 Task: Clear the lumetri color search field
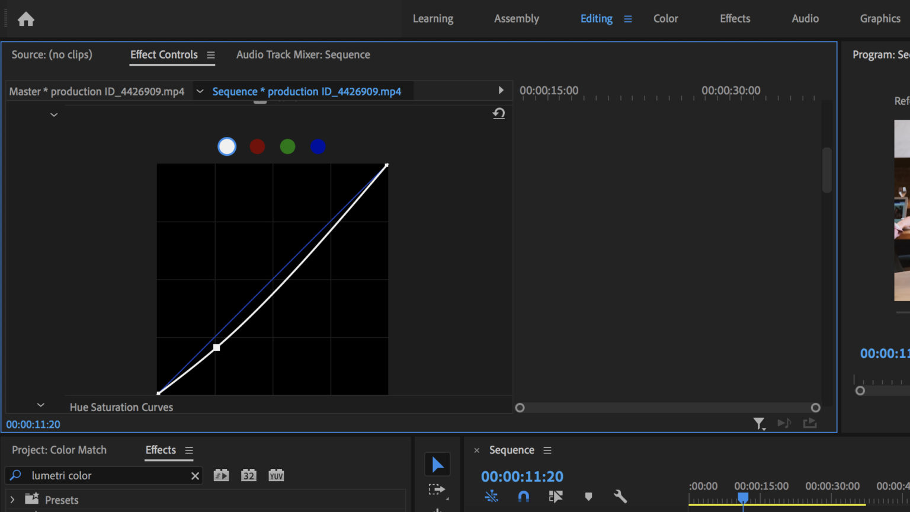pos(195,475)
